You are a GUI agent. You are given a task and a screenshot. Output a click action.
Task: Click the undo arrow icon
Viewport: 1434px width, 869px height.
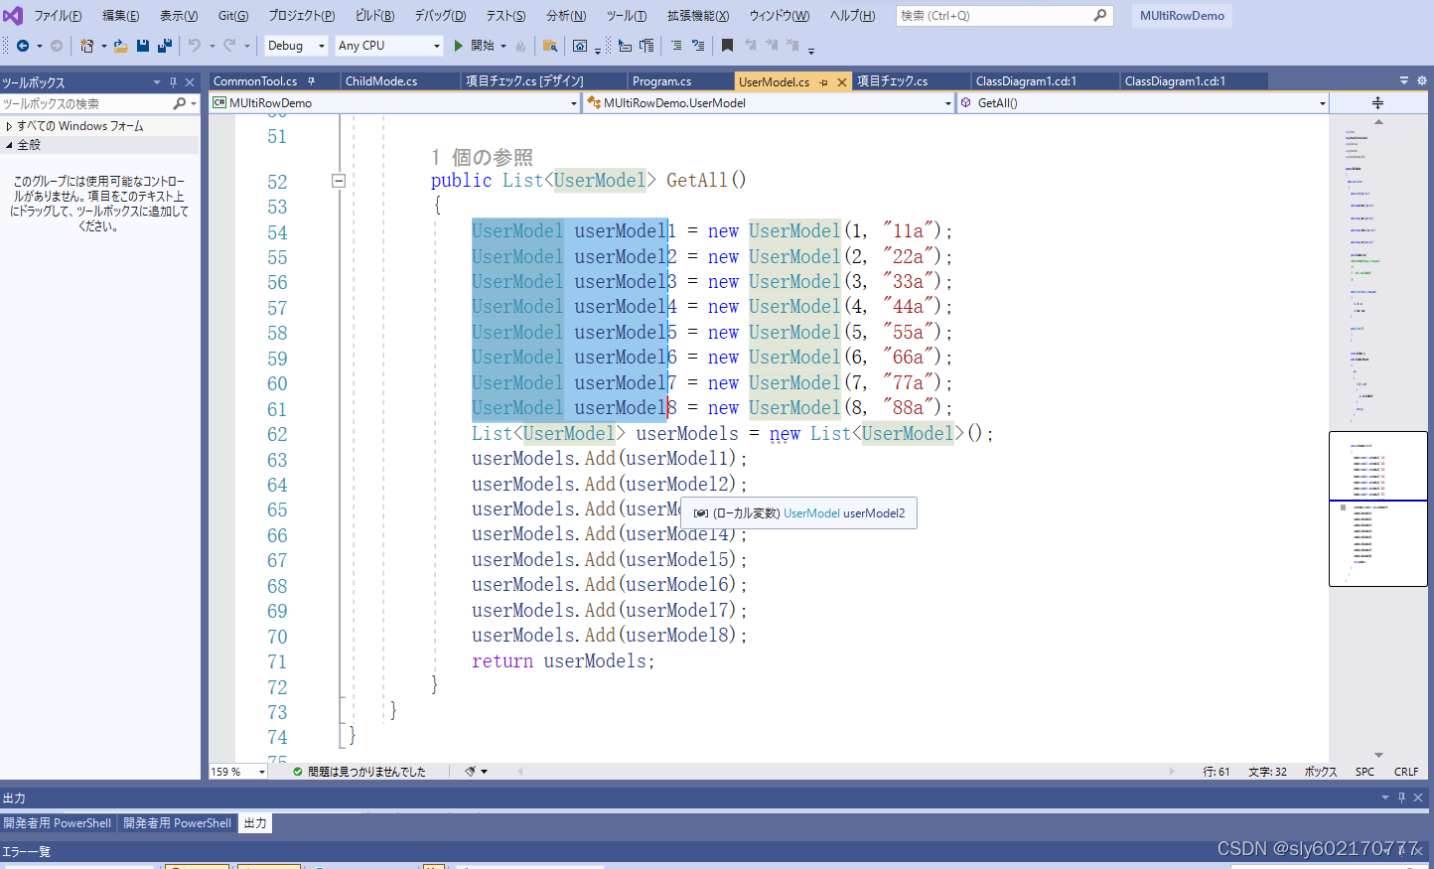tap(195, 46)
